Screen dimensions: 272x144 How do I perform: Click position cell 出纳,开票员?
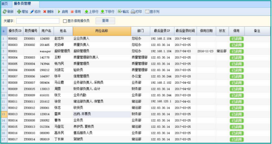(x=102, y=114)
